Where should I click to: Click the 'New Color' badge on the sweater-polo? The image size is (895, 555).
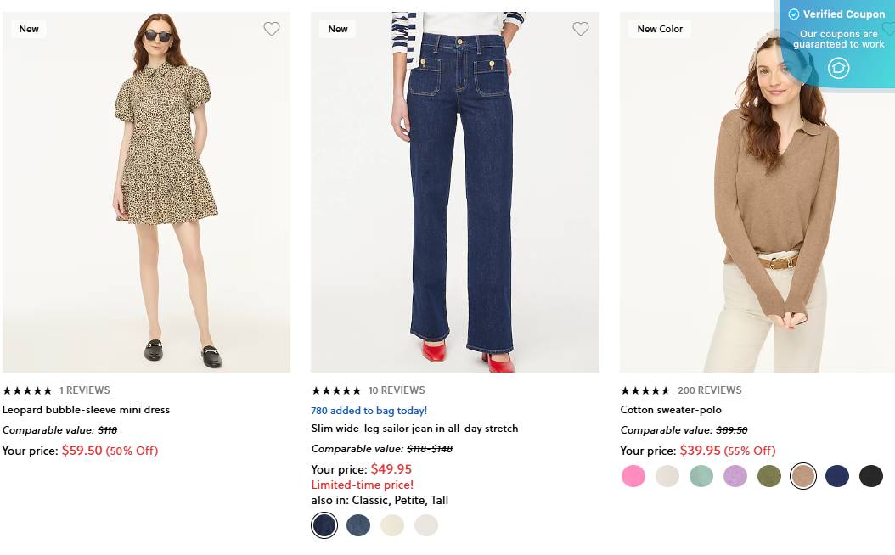click(x=660, y=28)
